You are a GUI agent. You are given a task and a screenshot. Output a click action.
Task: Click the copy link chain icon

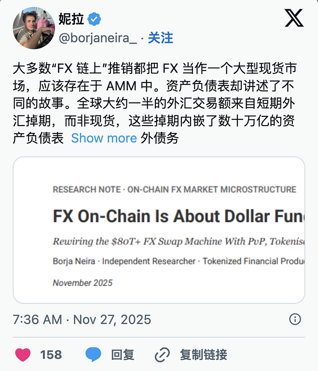[x=162, y=355]
